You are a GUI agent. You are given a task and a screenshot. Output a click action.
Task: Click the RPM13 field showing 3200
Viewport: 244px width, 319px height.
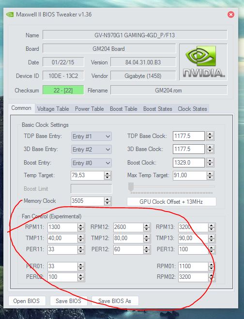pyautogui.click(x=193, y=227)
